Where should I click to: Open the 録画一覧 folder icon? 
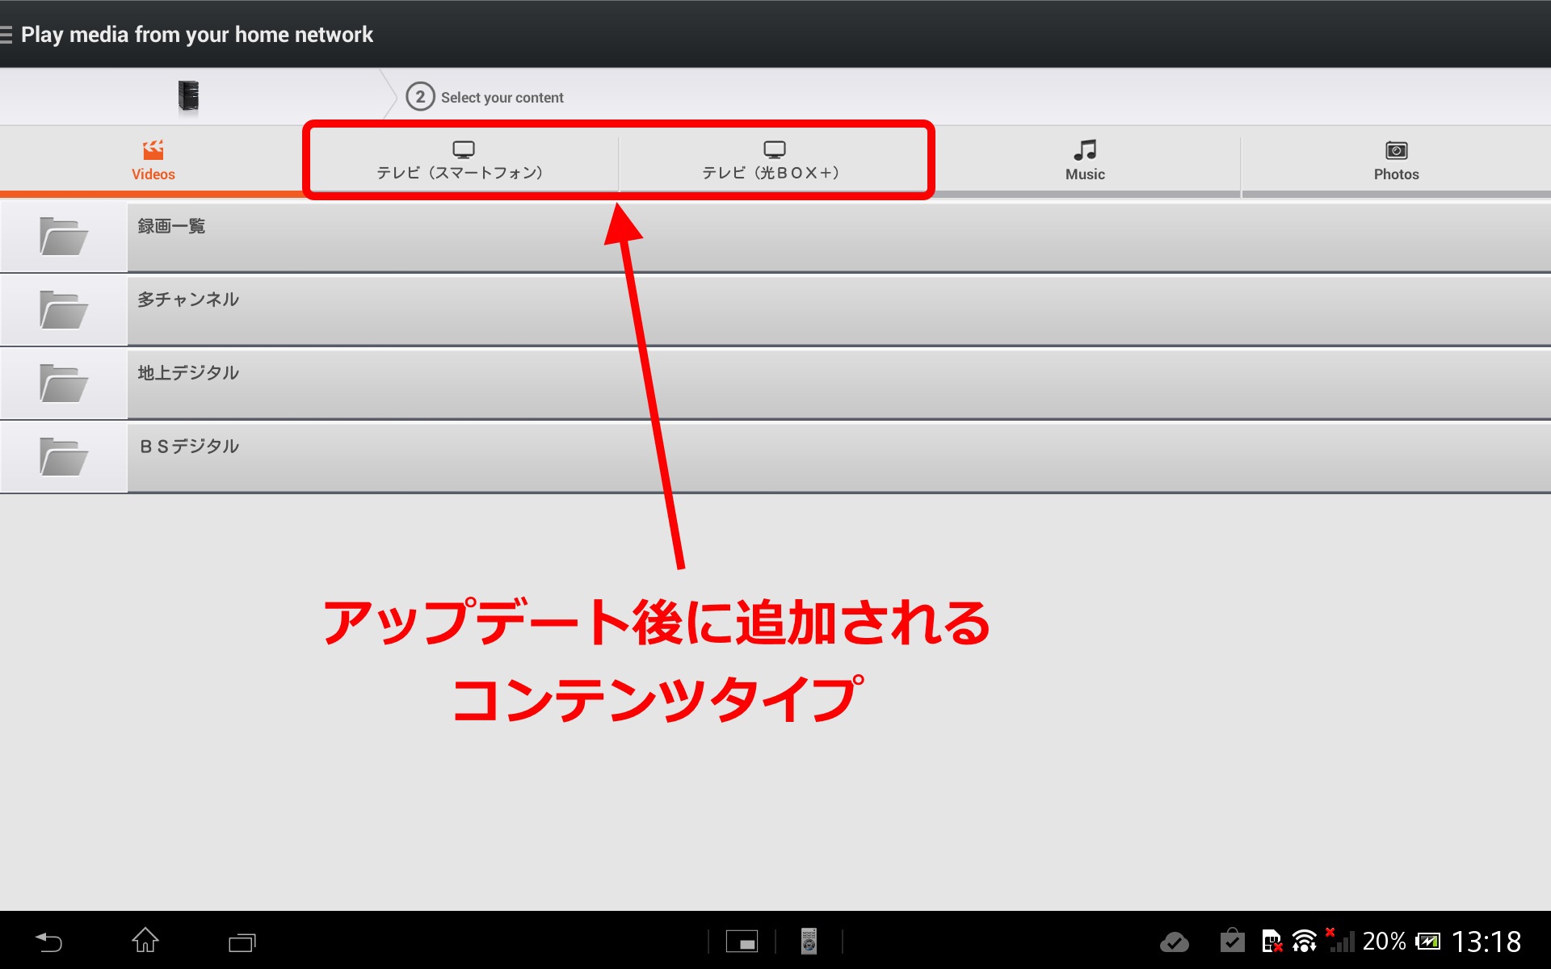(x=64, y=237)
